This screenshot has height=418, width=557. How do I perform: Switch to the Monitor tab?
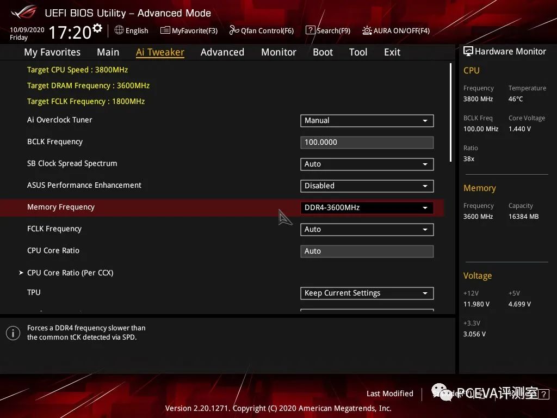click(x=278, y=52)
